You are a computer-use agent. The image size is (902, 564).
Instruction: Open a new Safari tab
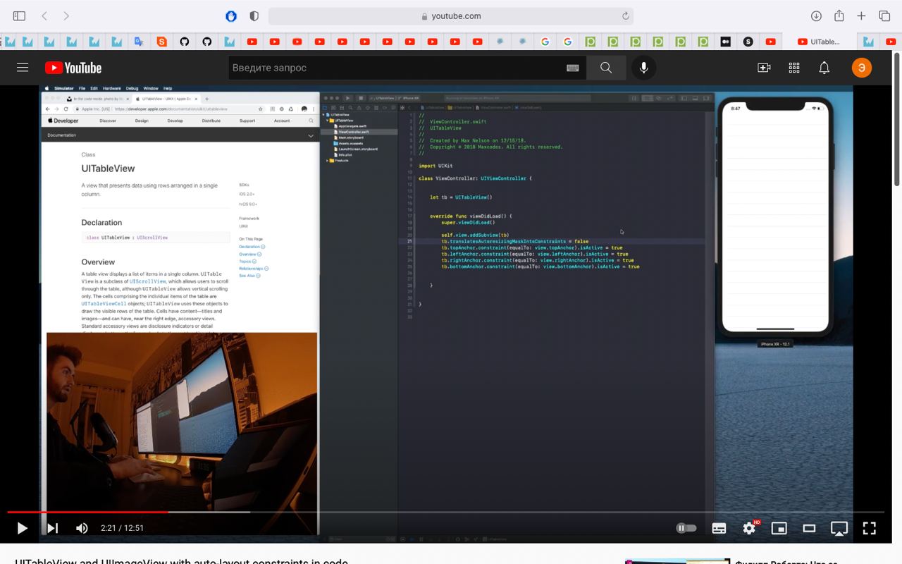861,16
